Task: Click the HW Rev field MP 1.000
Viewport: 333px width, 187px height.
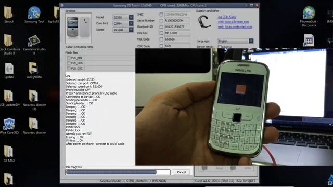Action: pyautogui.click(x=177, y=33)
